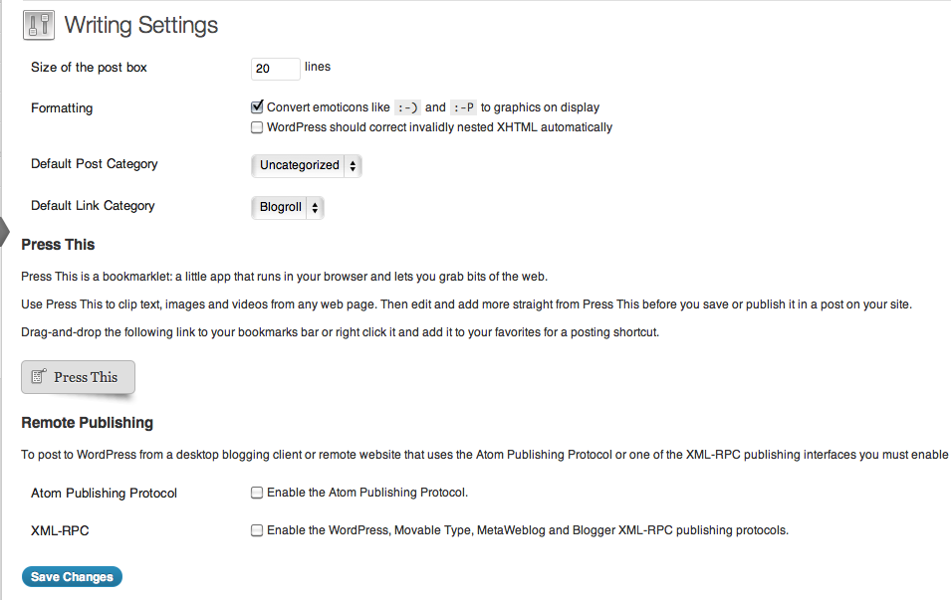Click the Blogroll dropdown stepper arrows

(315, 207)
